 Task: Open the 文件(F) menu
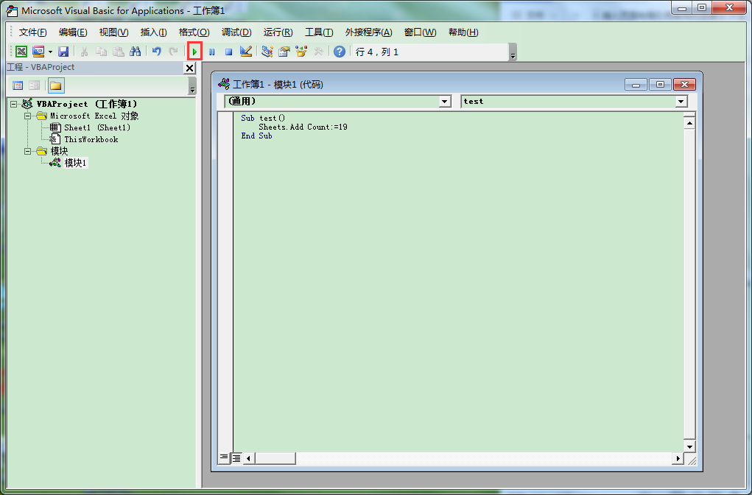pos(32,32)
